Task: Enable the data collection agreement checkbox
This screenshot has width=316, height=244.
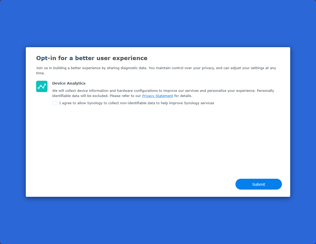Action: [55, 103]
